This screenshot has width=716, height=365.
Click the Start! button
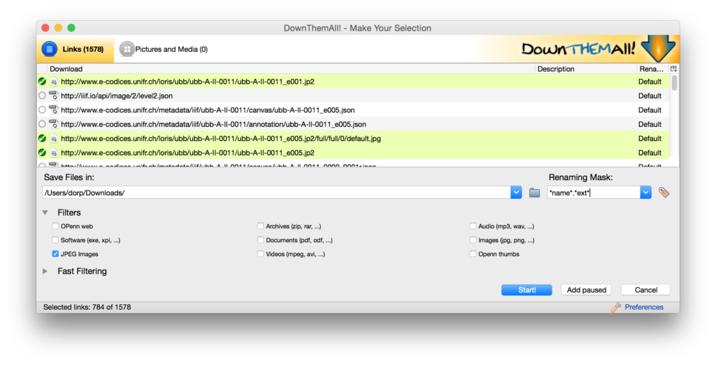(x=527, y=290)
